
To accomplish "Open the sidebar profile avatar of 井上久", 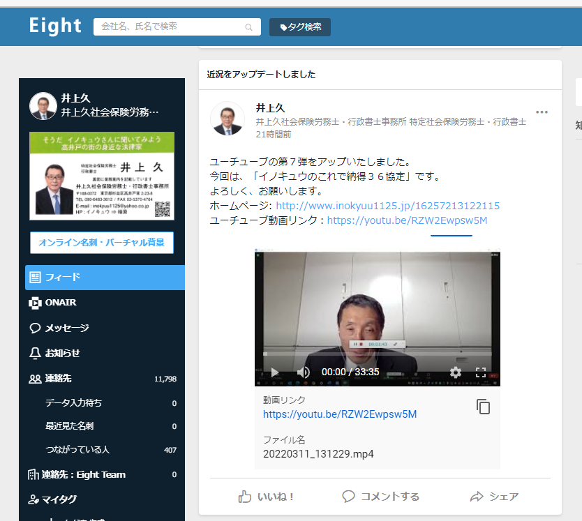I will [x=43, y=106].
